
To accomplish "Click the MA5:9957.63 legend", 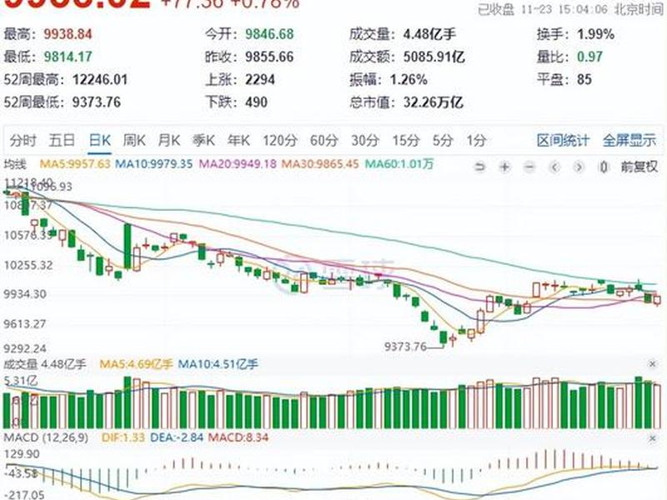I will [x=75, y=164].
